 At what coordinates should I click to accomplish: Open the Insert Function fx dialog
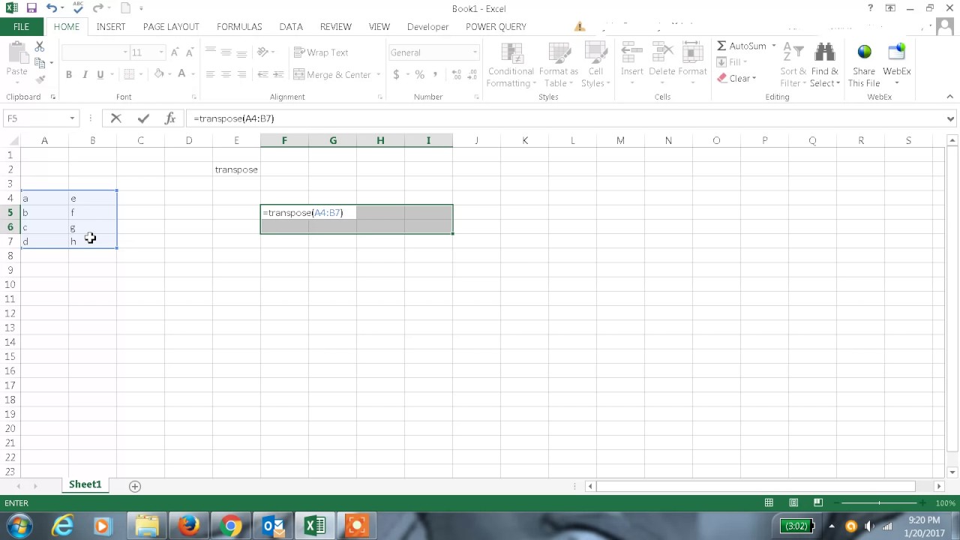tap(170, 118)
